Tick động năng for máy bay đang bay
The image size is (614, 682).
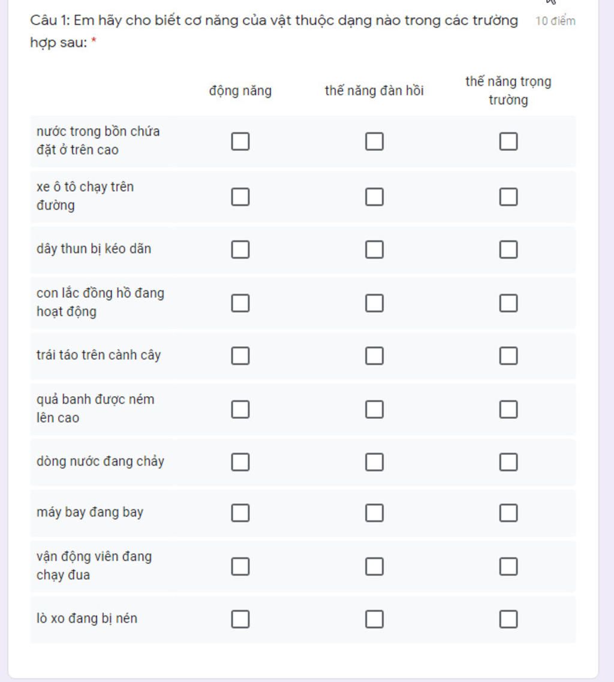coord(240,513)
